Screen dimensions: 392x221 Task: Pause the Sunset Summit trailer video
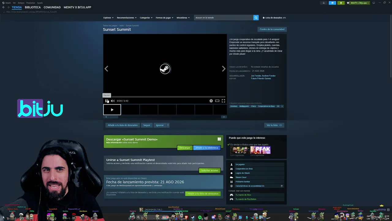click(107, 101)
